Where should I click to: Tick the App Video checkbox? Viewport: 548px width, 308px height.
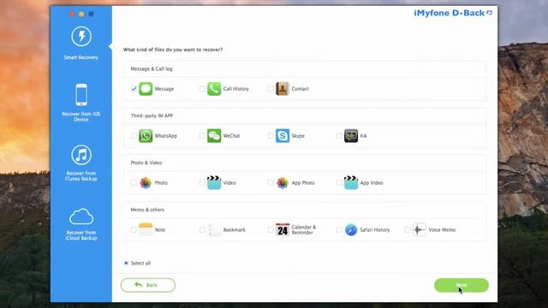click(339, 182)
